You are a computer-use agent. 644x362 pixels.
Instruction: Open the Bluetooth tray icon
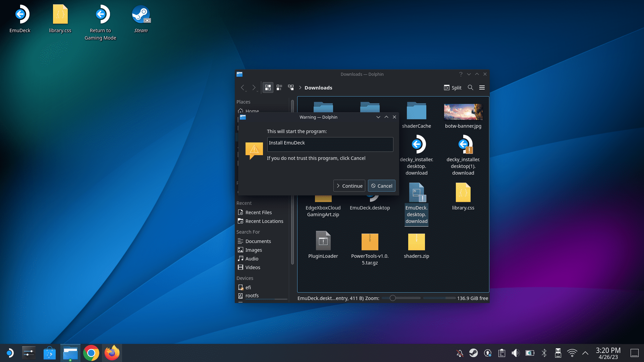tap(544, 353)
